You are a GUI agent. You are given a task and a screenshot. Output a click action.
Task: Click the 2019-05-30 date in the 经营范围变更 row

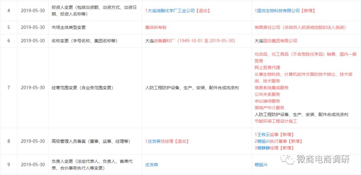click(x=33, y=88)
